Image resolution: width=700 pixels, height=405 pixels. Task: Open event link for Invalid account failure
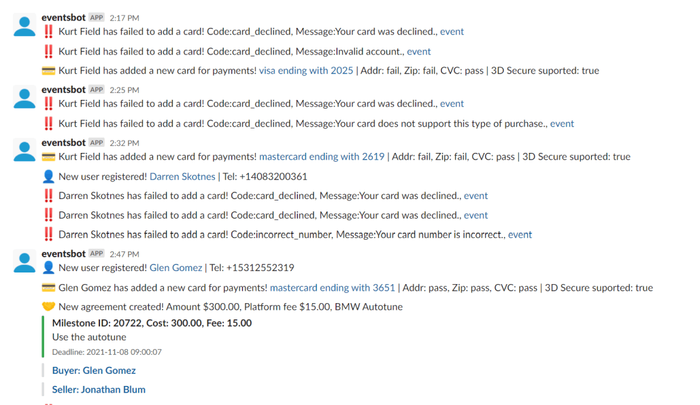(x=419, y=52)
